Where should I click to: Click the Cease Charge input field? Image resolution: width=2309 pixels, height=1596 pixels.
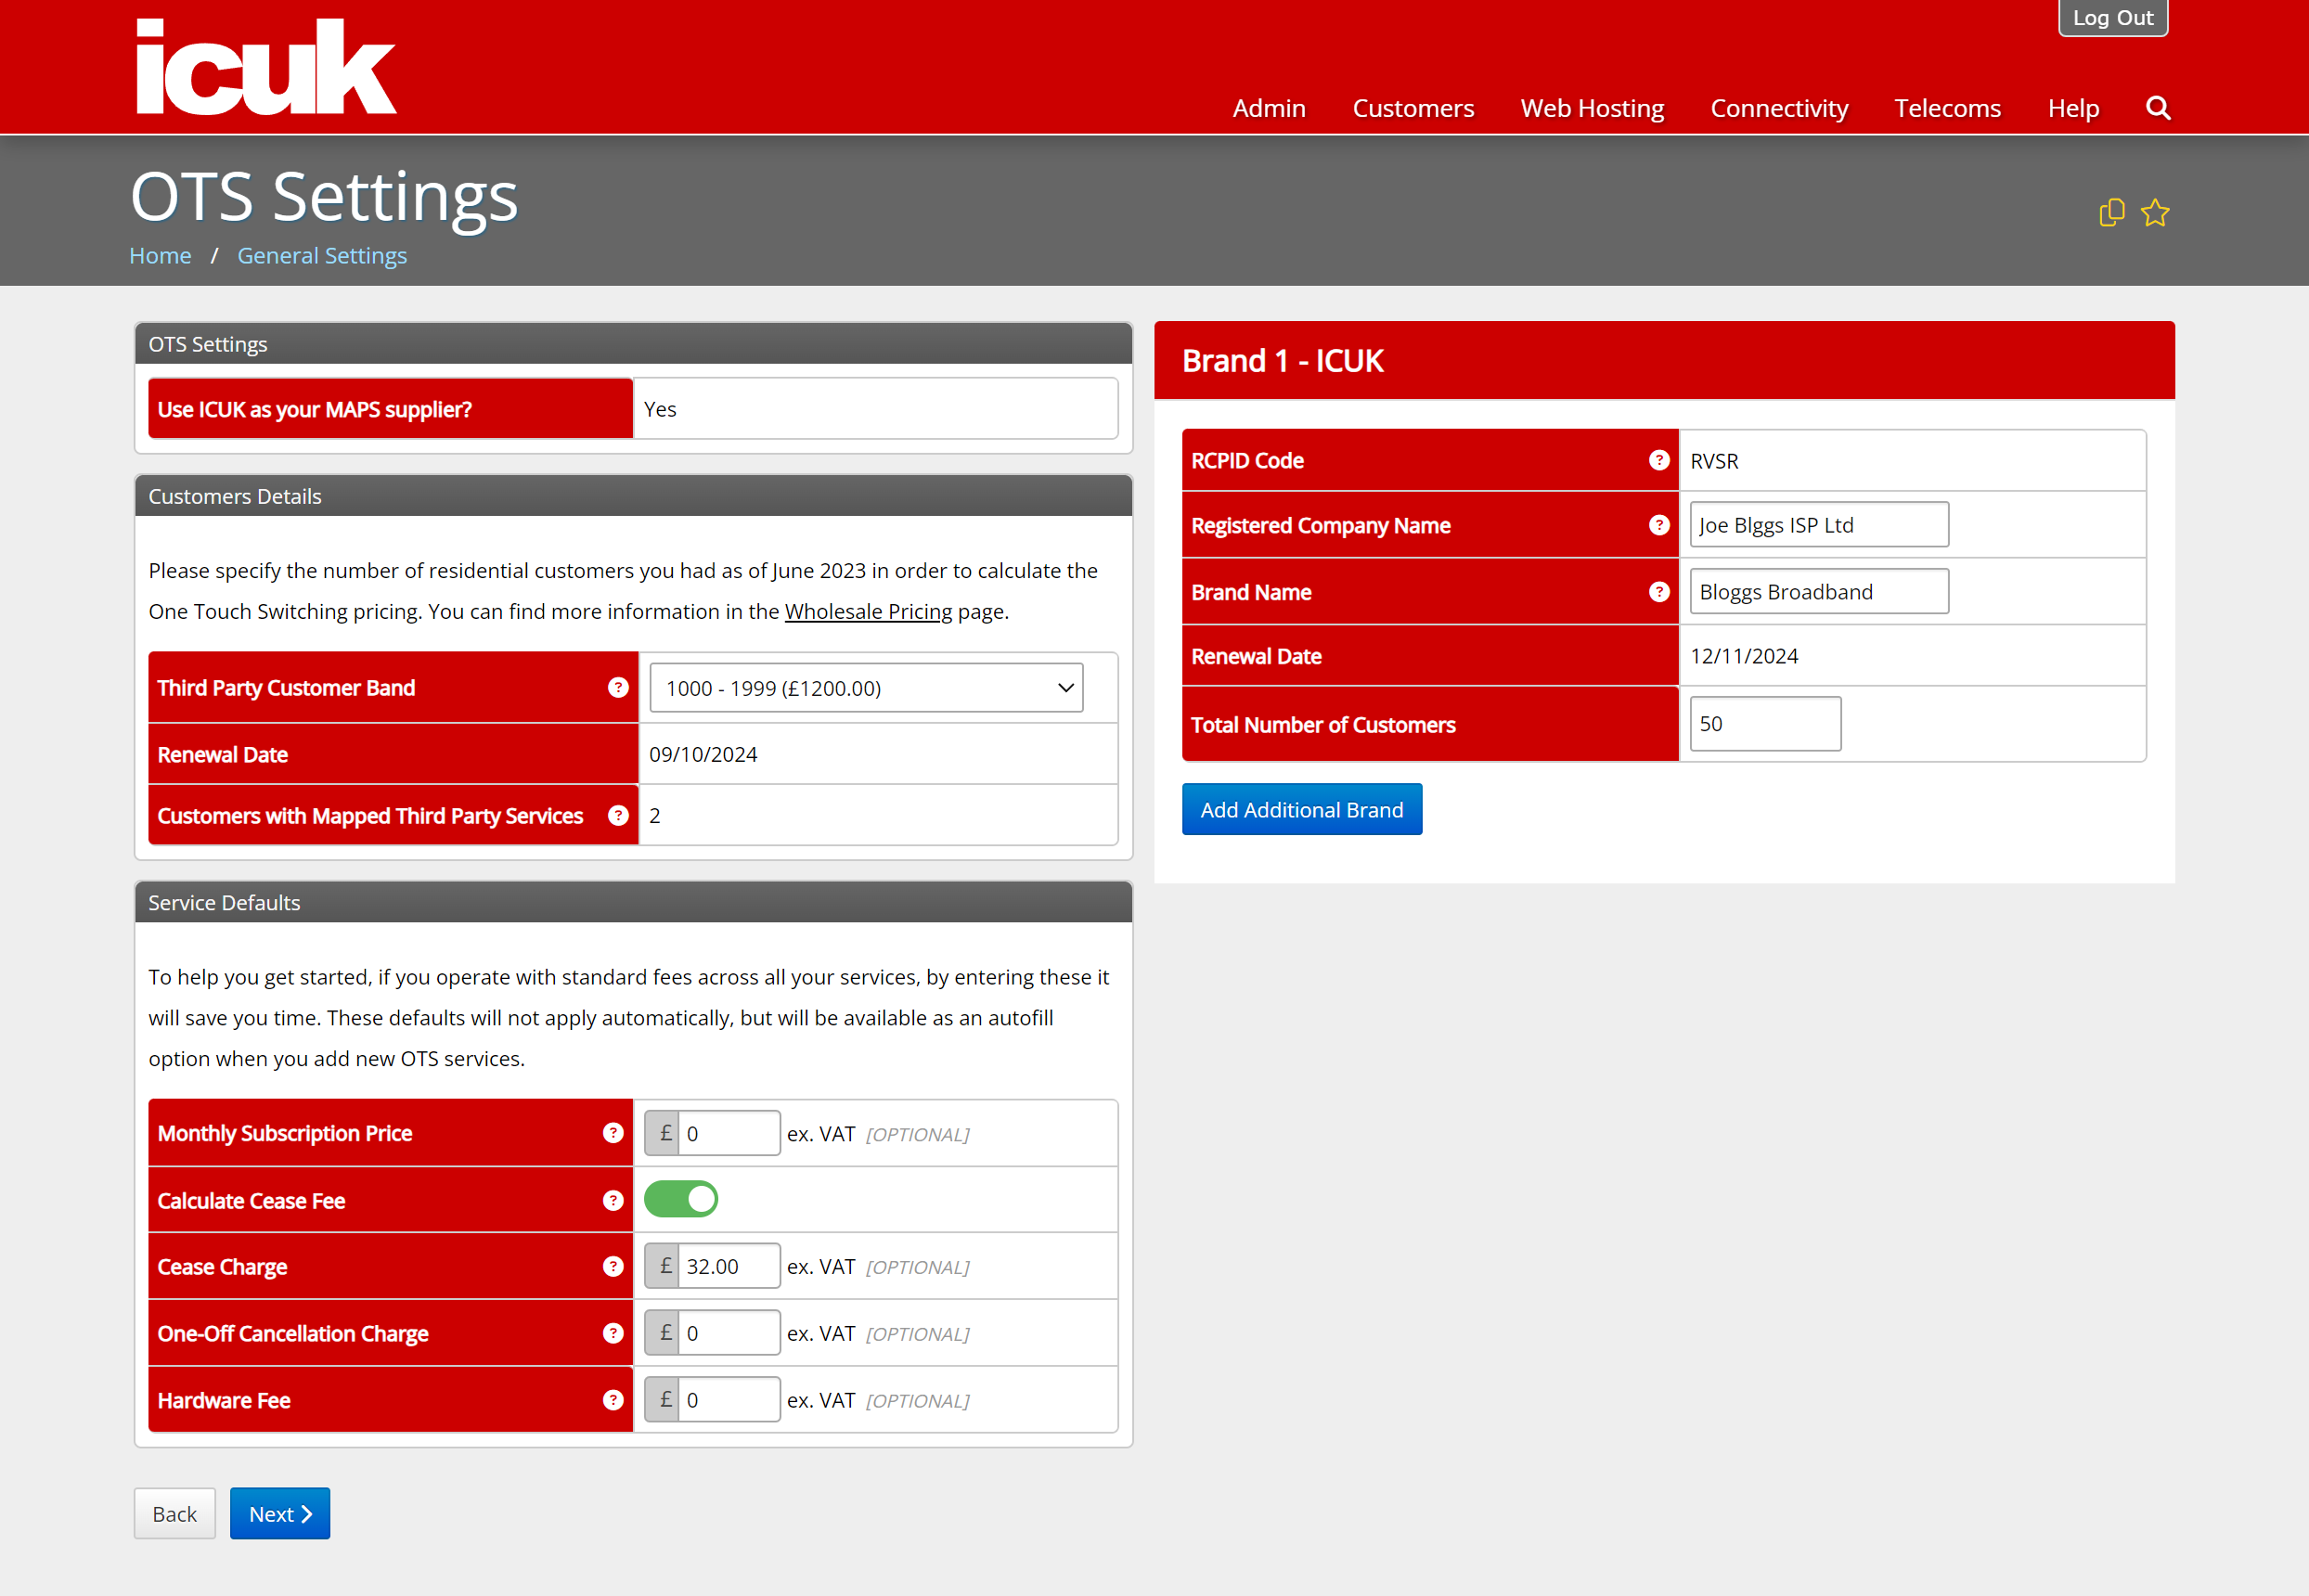click(x=729, y=1266)
